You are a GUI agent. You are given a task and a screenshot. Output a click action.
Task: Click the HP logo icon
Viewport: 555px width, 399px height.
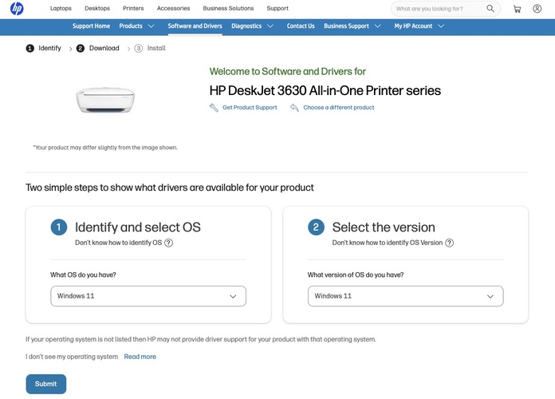click(x=17, y=8)
